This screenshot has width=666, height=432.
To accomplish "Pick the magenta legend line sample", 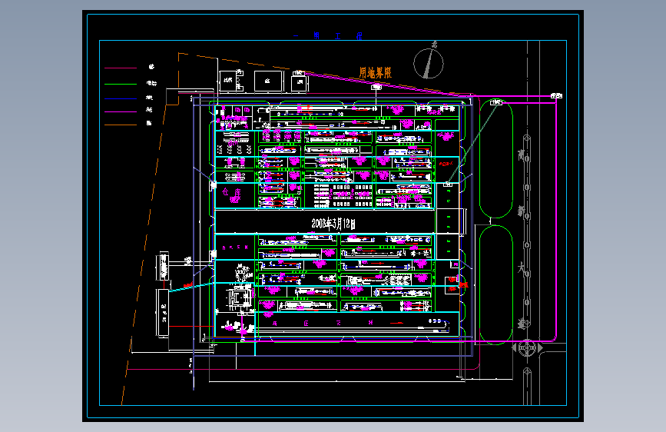I will click(x=121, y=111).
